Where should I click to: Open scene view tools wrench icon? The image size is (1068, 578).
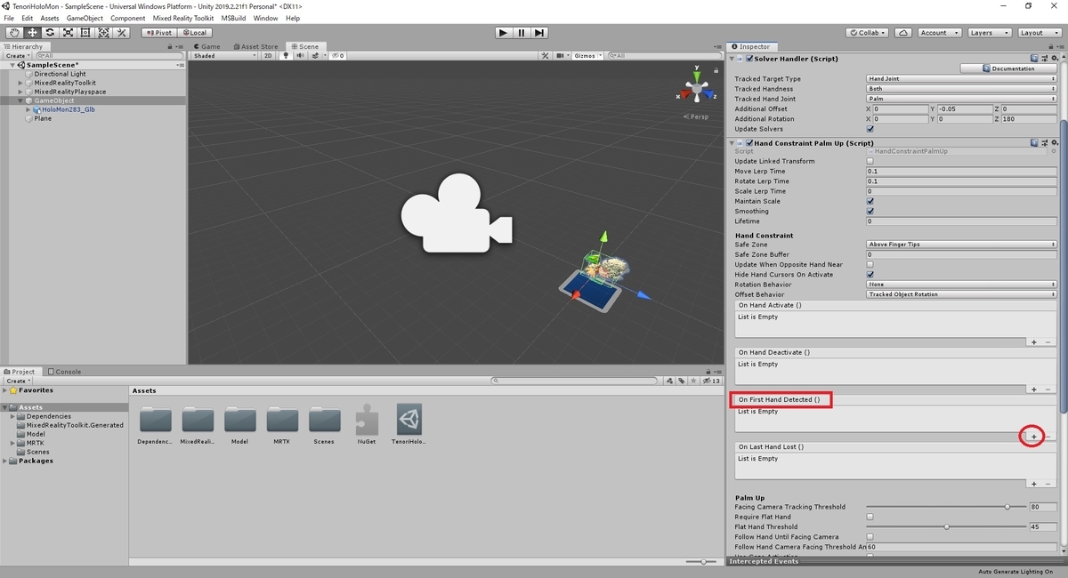tap(546, 55)
